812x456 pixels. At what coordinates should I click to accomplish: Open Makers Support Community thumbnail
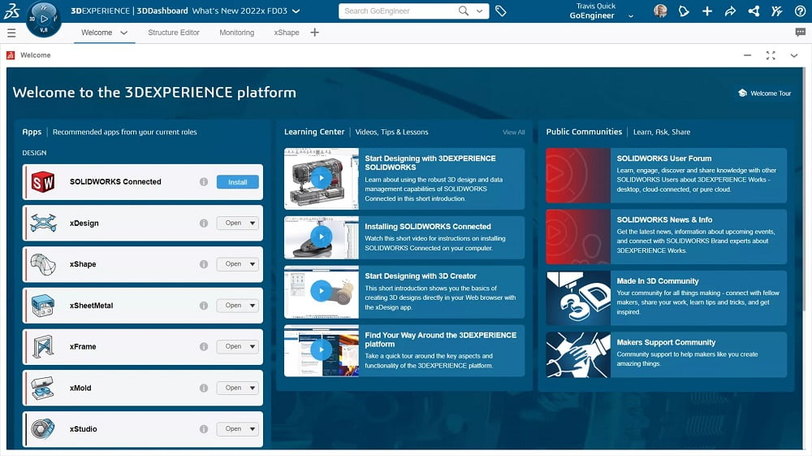coord(578,355)
